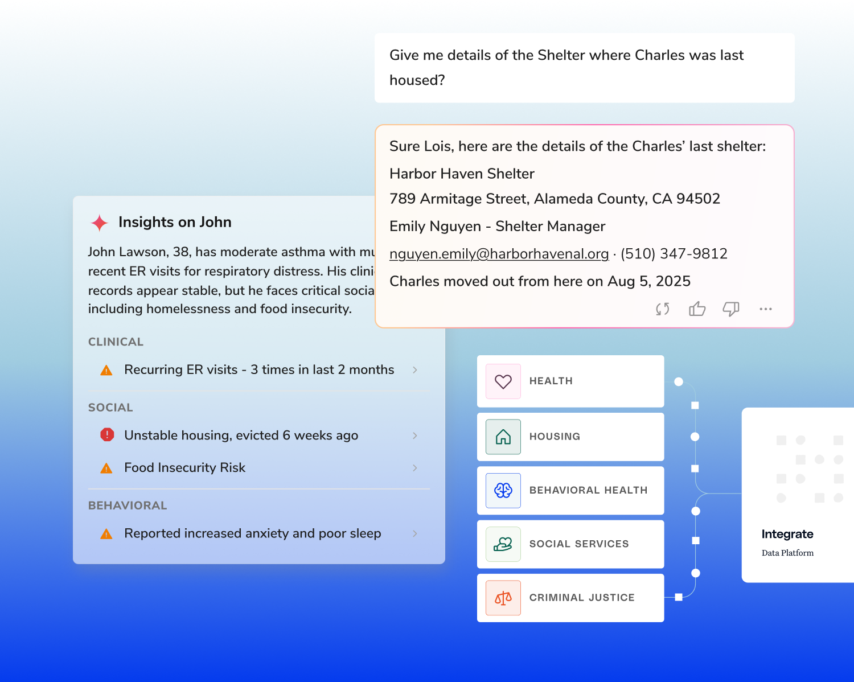Click the Housing home icon
Image resolution: width=854 pixels, height=682 pixels.
point(503,437)
